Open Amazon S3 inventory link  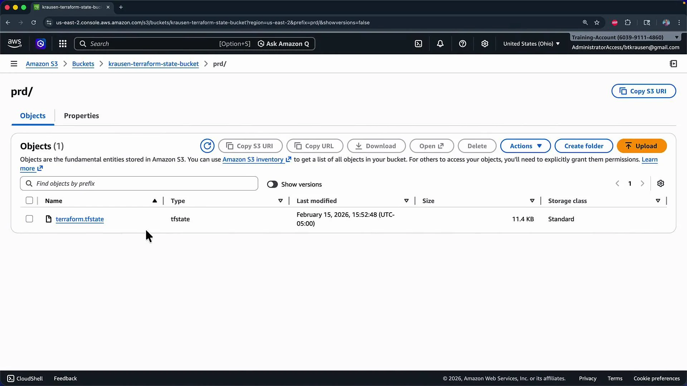click(x=257, y=159)
